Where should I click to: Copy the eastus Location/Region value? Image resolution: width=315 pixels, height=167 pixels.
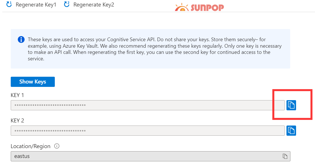click(285, 156)
